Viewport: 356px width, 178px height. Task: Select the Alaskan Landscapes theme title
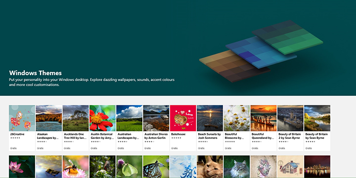pos(47,136)
